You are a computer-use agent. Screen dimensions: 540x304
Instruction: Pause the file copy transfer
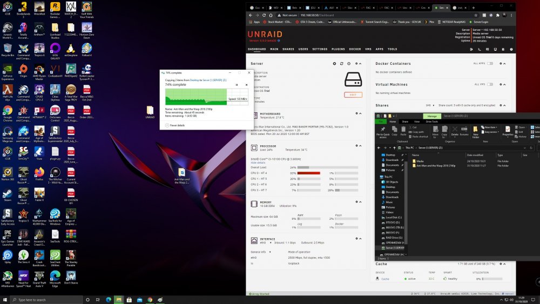(237, 85)
